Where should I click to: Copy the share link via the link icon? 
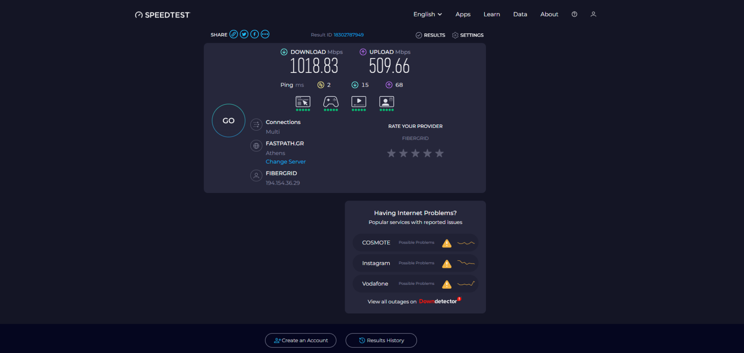tap(234, 34)
